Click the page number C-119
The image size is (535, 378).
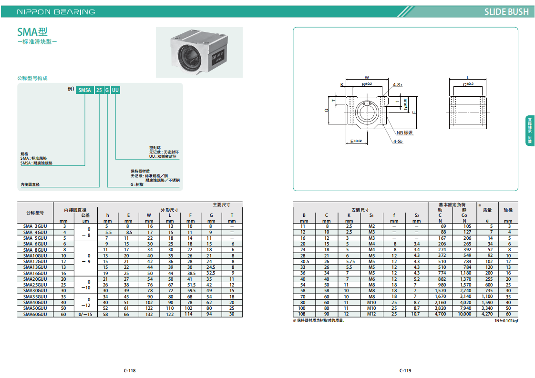coord(405,370)
